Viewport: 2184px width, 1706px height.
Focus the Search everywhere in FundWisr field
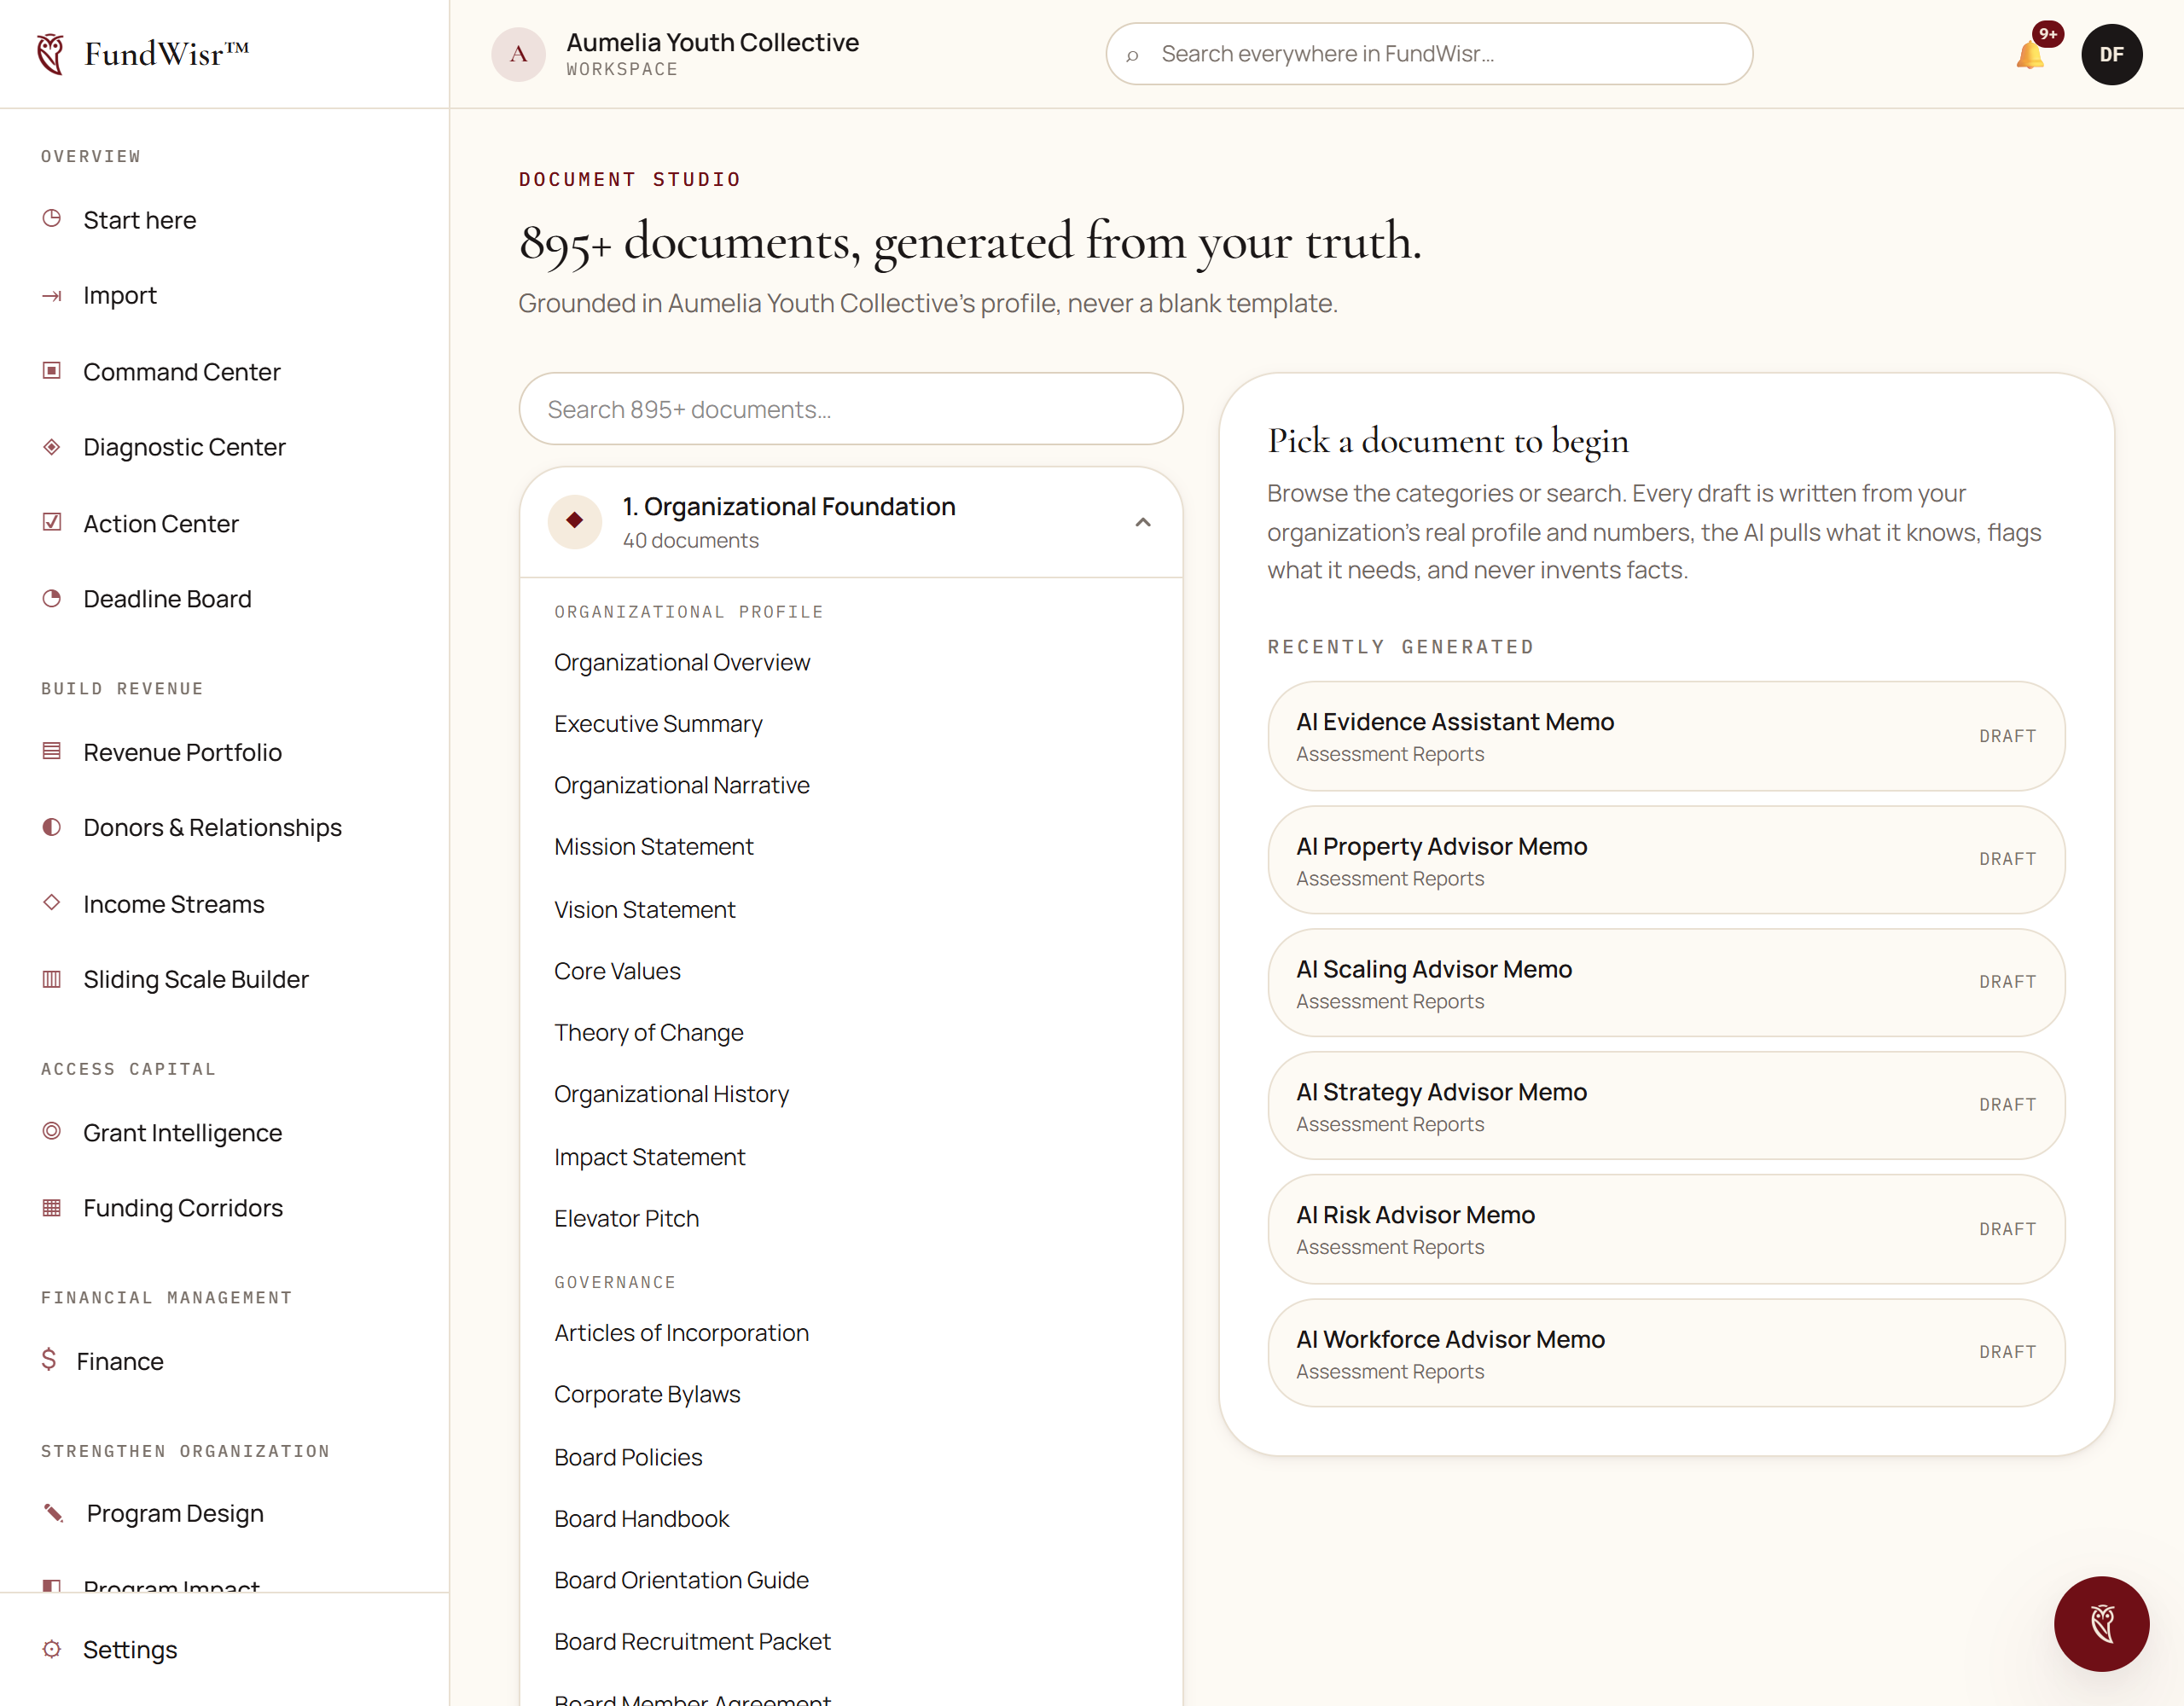pos(1429,54)
